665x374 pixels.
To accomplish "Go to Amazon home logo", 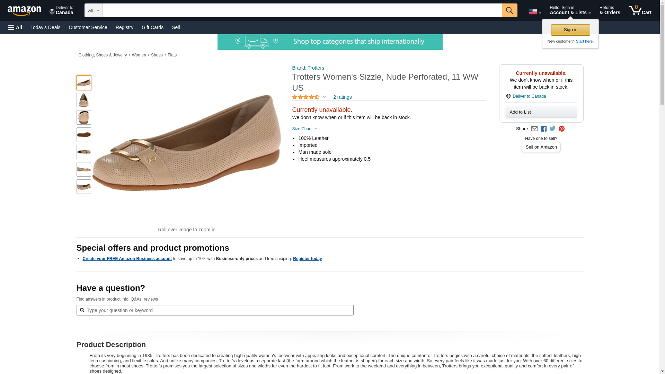I will [24, 11].
